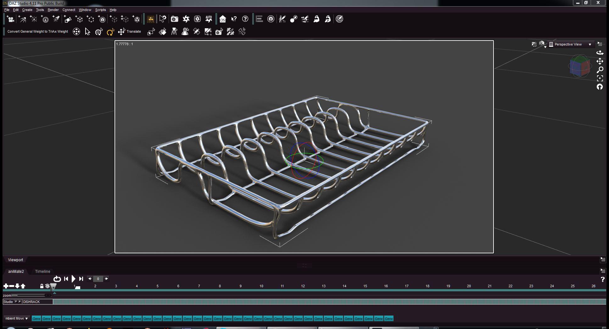Viewport: 609px width, 329px height.
Task: Select the Viewport tab
Action: 15,260
